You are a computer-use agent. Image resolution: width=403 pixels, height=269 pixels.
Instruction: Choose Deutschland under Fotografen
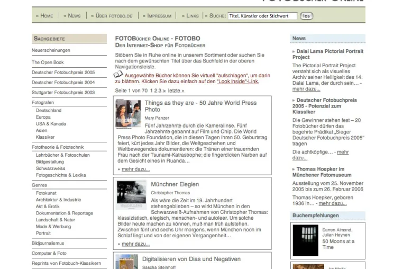point(49,111)
